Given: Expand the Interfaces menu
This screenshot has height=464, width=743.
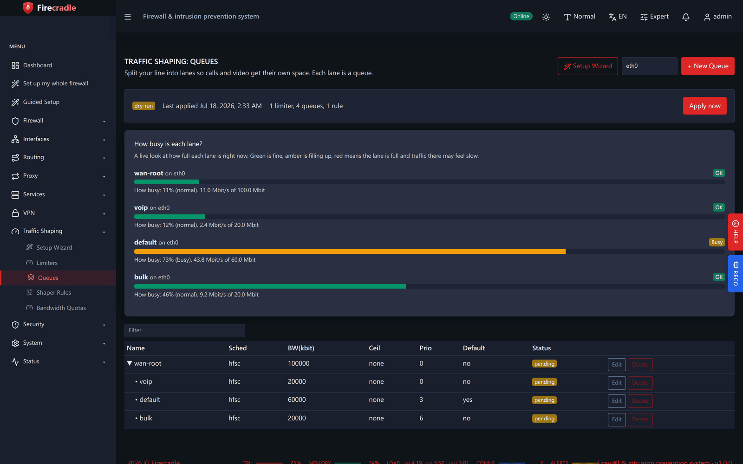Looking at the screenshot, I should point(58,139).
